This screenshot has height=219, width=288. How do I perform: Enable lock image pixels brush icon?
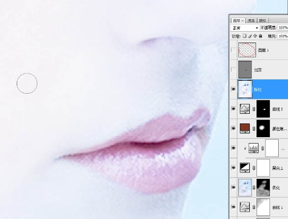(x=250, y=36)
